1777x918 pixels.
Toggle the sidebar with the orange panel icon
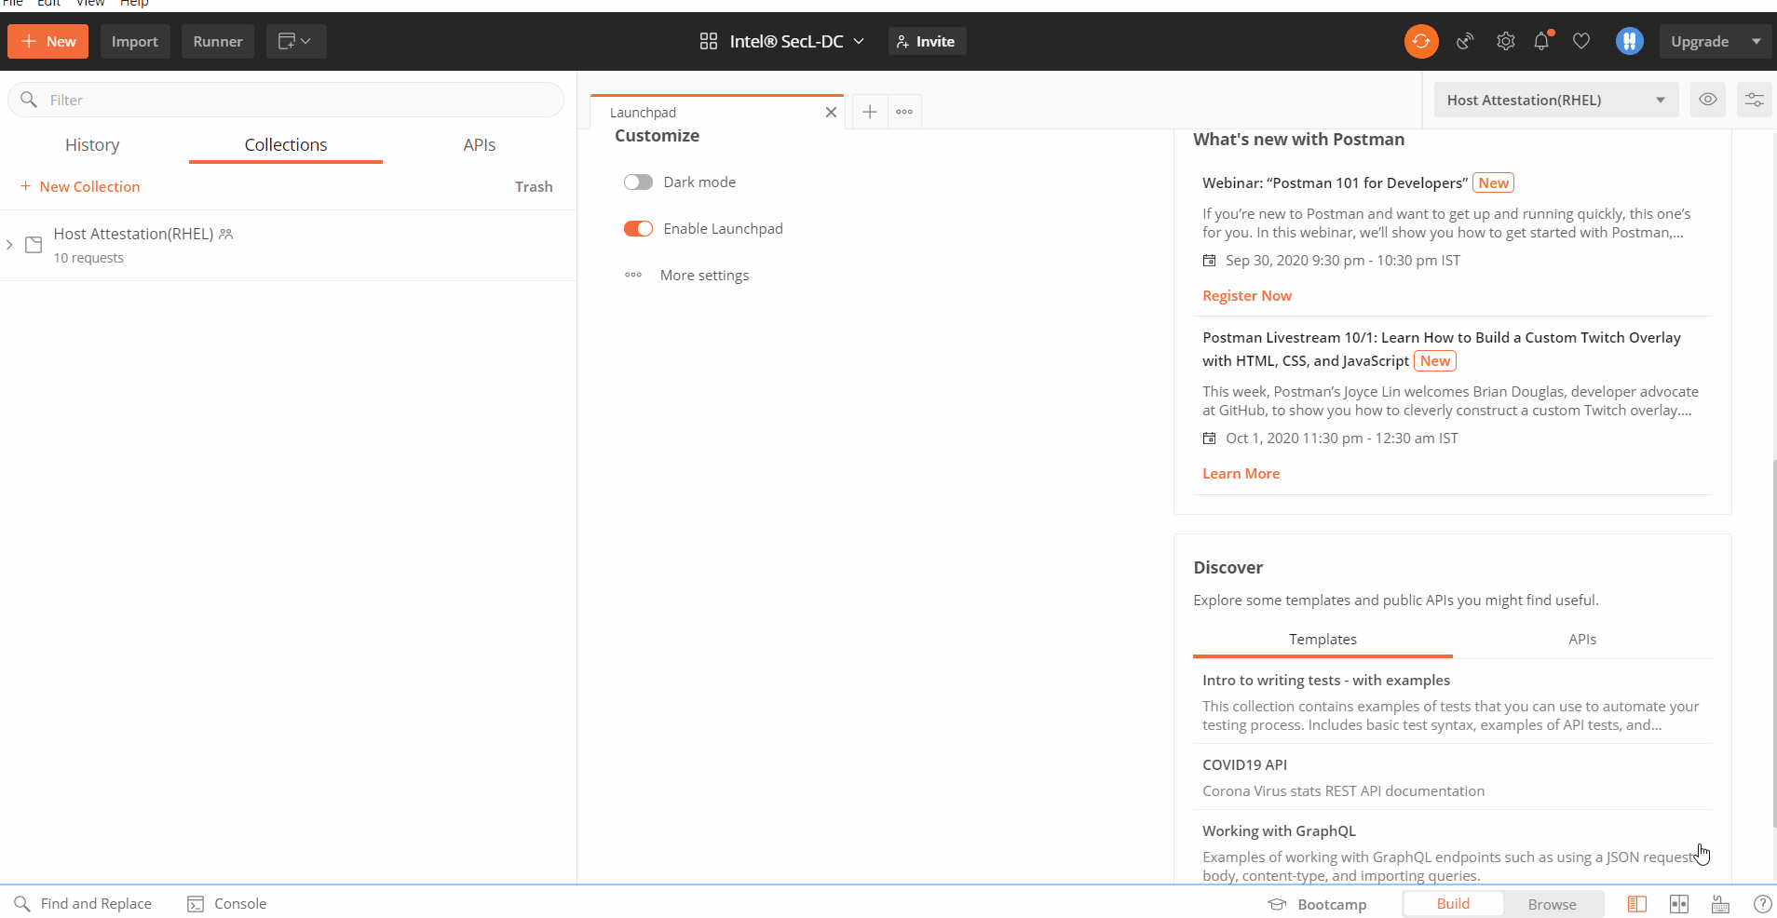pyautogui.click(x=1639, y=903)
